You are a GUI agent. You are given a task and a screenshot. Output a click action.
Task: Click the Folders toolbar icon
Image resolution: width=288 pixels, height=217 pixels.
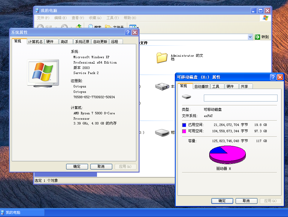click(x=108, y=26)
